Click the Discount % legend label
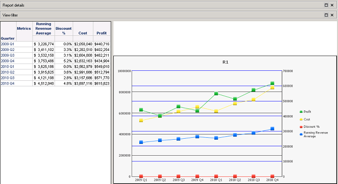 click(312, 127)
